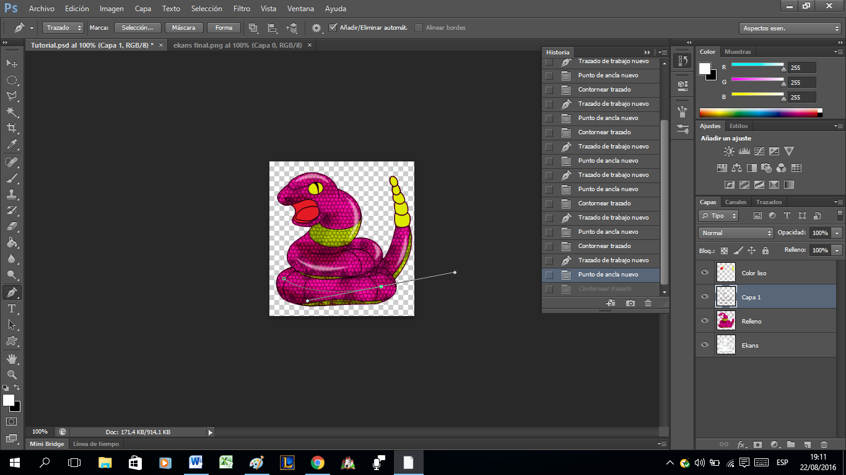The image size is (846, 475).
Task: Open the Trazado mode dropdown
Action: [x=63, y=28]
